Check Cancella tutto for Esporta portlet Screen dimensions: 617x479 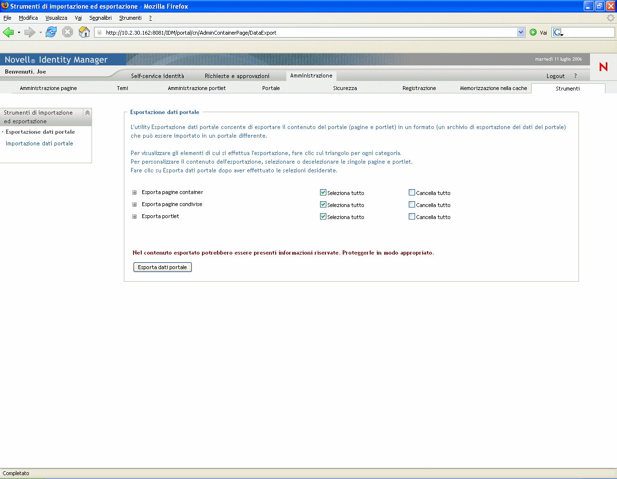[412, 217]
